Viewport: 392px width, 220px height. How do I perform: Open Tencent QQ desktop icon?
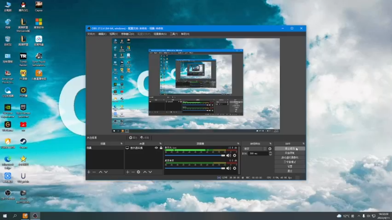point(23,6)
